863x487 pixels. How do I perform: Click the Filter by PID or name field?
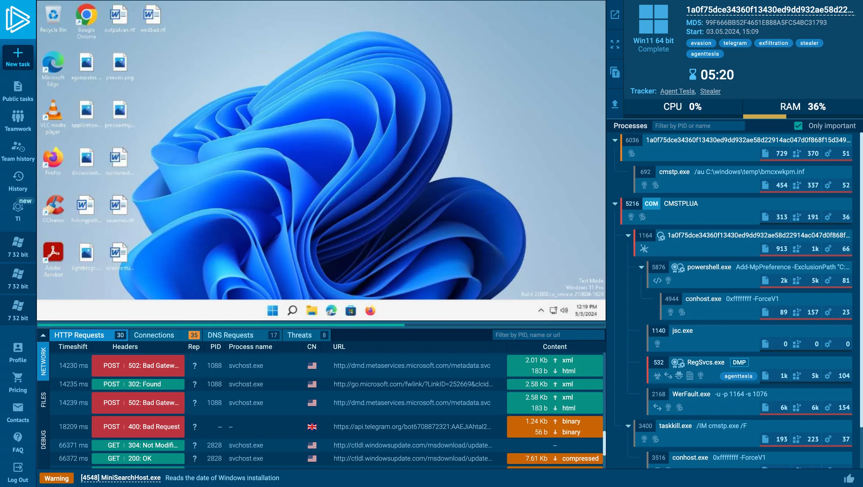pos(698,126)
